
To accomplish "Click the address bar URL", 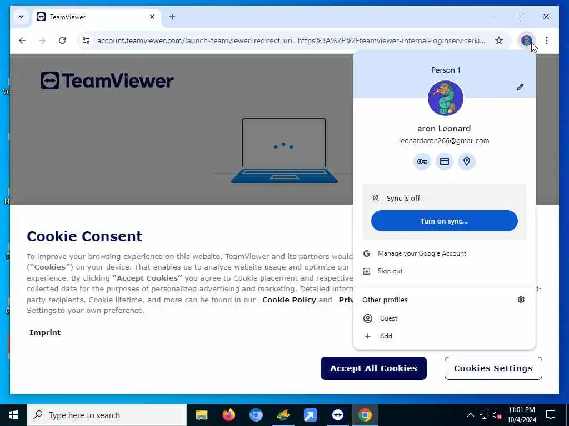I will coord(291,40).
